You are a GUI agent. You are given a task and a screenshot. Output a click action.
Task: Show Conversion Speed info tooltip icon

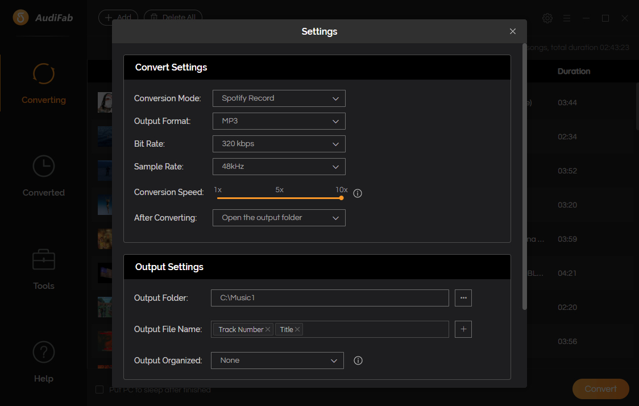click(358, 193)
